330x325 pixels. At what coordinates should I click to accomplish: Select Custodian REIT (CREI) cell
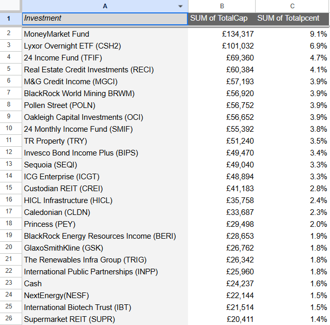105,188
